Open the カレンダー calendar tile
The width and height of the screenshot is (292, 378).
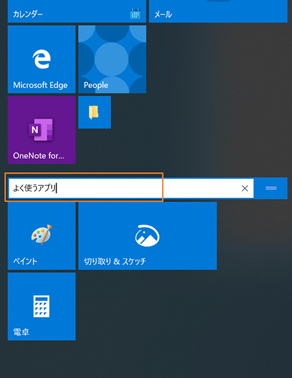(x=77, y=11)
